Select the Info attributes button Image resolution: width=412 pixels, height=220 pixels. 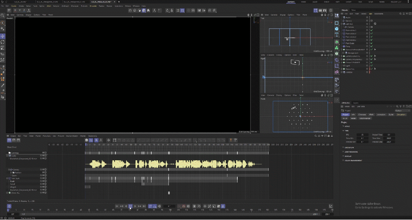tap(353, 115)
